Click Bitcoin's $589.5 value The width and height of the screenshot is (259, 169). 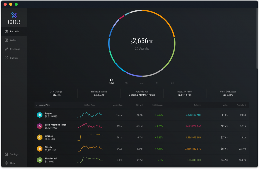tap(224, 149)
